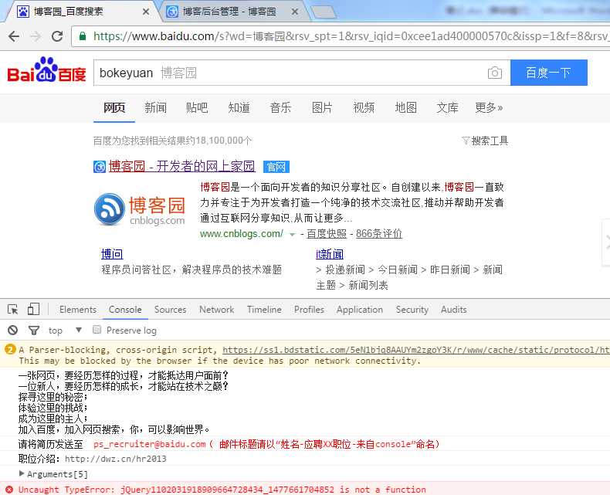The image size is (610, 495).
Task: Select the 贴吧 search category
Action: (197, 107)
